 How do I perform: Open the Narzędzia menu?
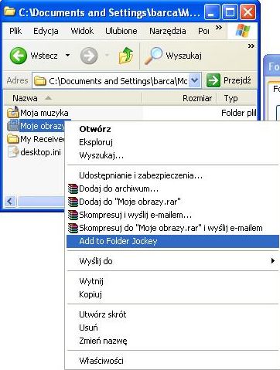pyautogui.click(x=168, y=31)
